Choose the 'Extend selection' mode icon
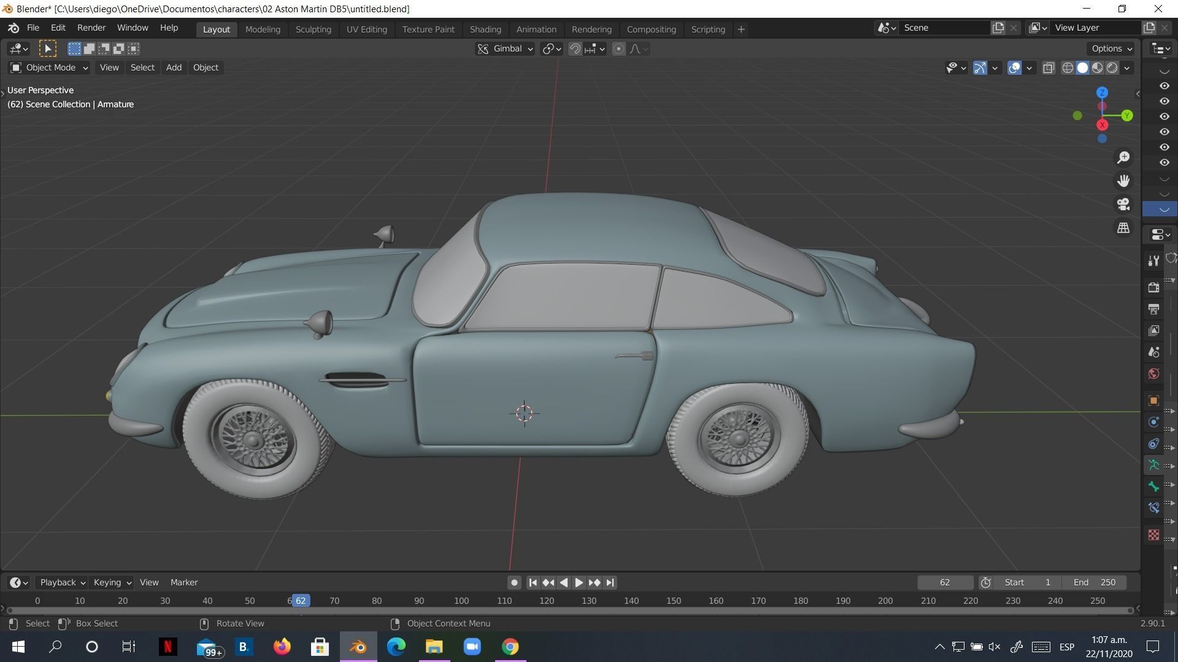 coord(89,48)
